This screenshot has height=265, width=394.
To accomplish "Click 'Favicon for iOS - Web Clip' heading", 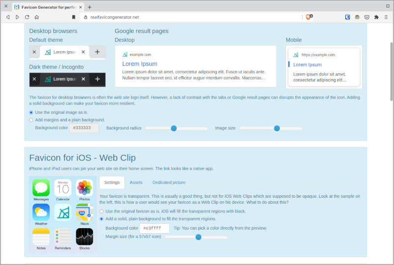I will (83, 158).
